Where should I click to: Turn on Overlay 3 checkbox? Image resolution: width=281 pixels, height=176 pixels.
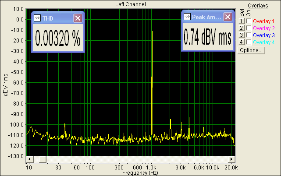click(249, 35)
